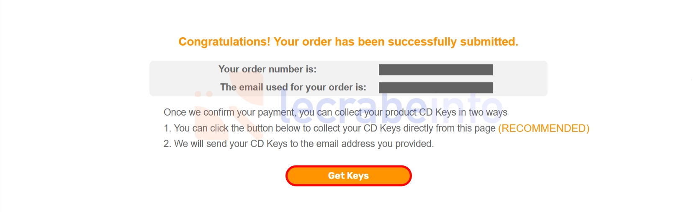Click "directly from this page" text
This screenshot has height=212, width=697.
pos(449,128)
